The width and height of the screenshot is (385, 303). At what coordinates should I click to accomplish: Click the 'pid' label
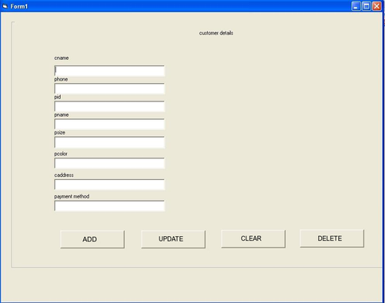tap(58, 97)
